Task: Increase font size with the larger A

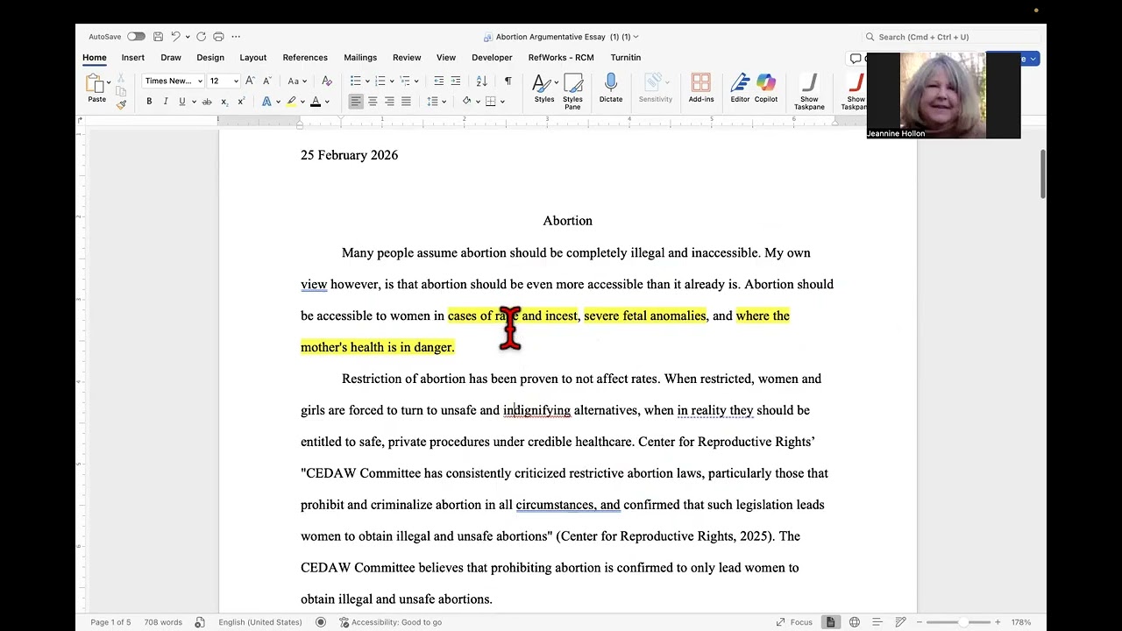Action: [250, 81]
